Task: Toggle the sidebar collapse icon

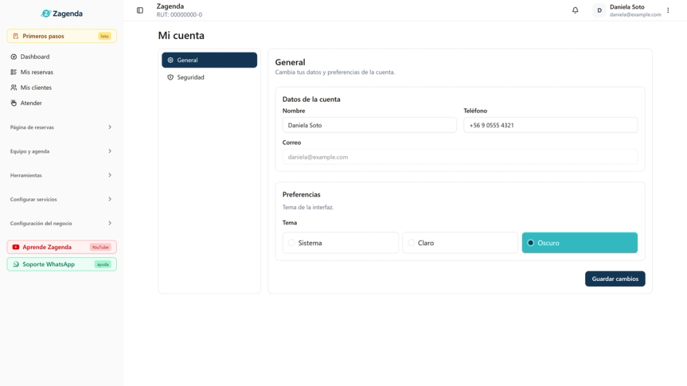Action: [140, 10]
